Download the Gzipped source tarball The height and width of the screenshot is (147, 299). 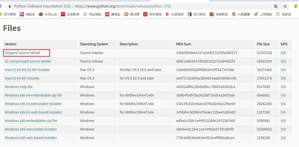[23, 53]
